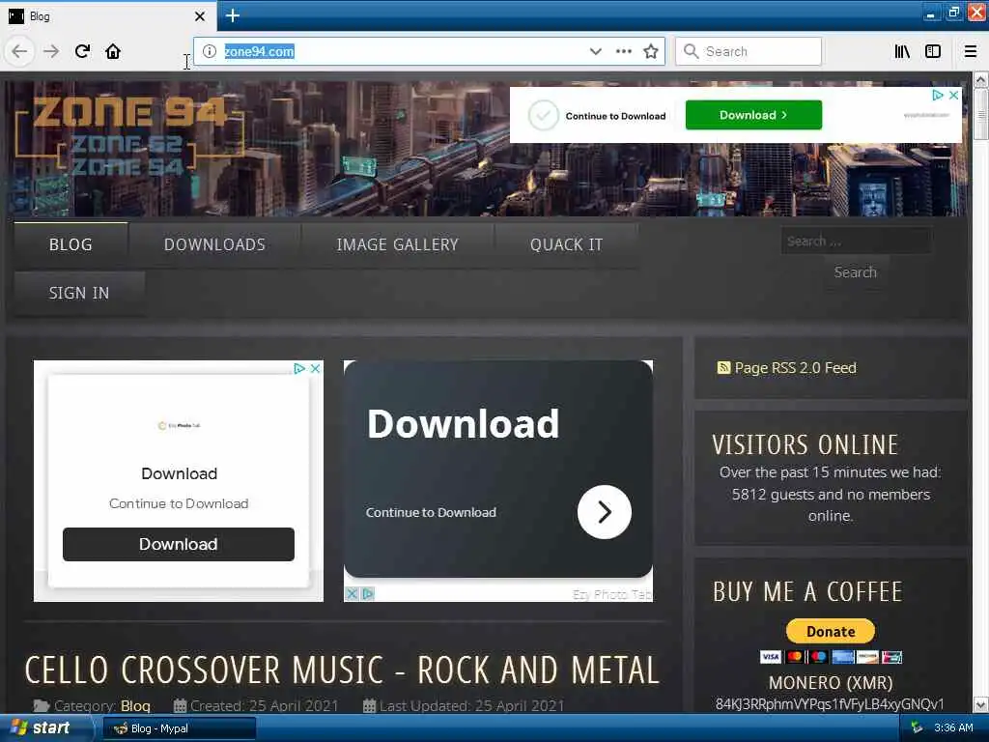Close the Blog tab
Viewport: 989px width, 742px height.
[200, 16]
